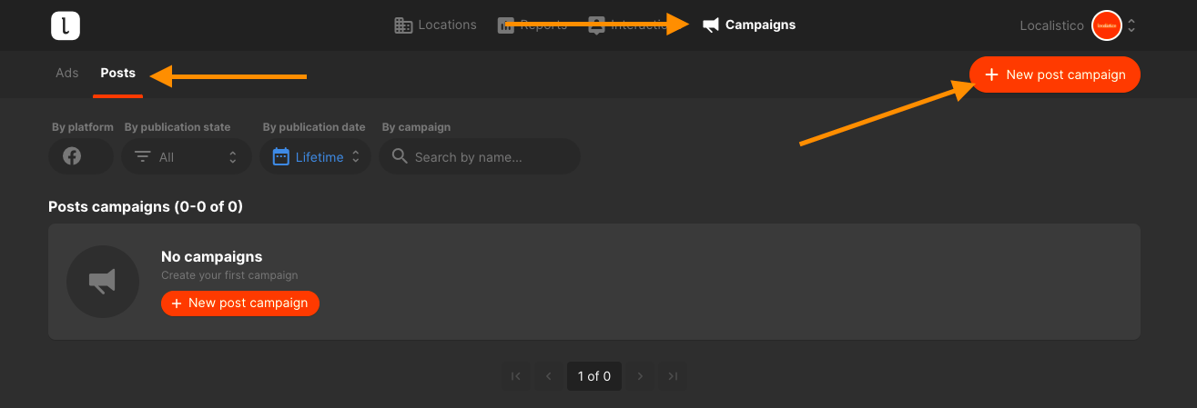Jump to the first page arrow
1197x408 pixels.
coord(515,375)
